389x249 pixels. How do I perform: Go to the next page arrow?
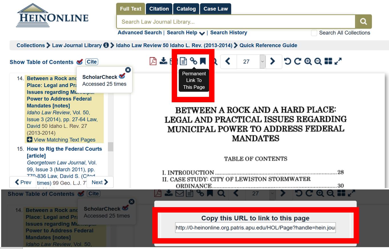pos(273,61)
